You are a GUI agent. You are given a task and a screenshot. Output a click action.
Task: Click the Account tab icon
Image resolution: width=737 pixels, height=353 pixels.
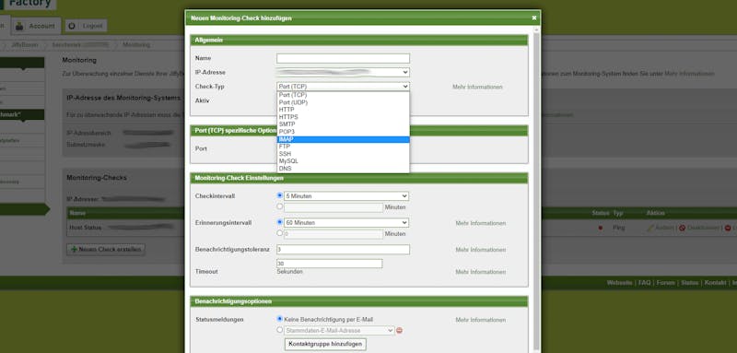click(x=19, y=27)
